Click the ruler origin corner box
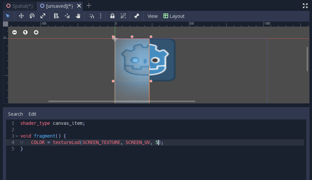The image size is (312, 180). (5, 24)
